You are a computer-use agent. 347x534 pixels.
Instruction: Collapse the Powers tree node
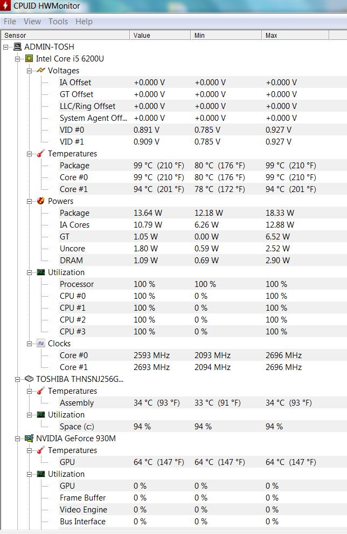click(30, 201)
